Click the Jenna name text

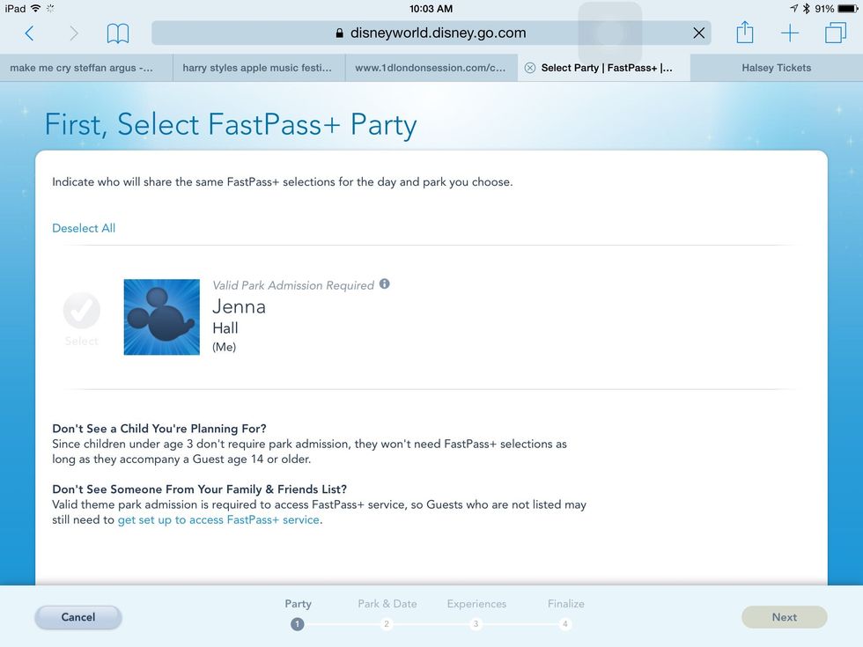tap(239, 306)
